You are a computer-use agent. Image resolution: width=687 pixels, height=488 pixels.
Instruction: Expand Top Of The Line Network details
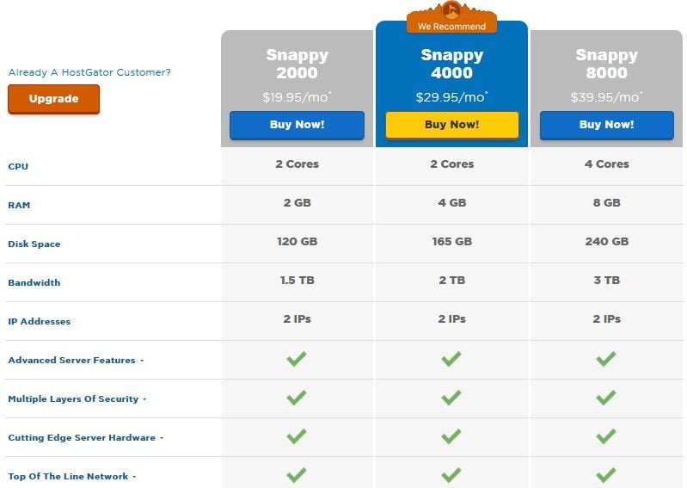[x=72, y=476]
